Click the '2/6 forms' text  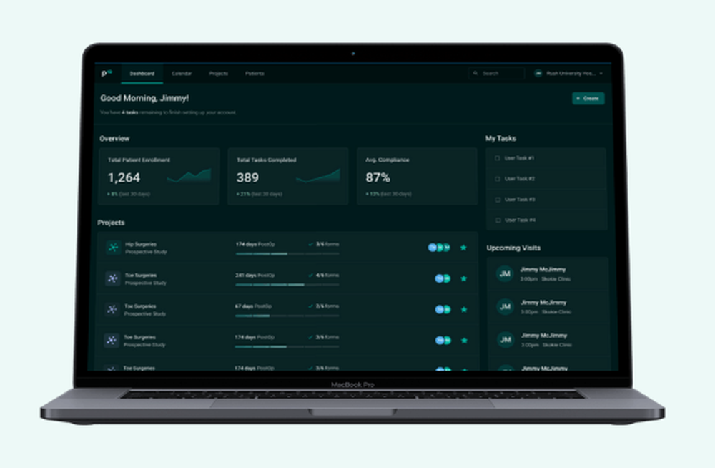click(327, 306)
